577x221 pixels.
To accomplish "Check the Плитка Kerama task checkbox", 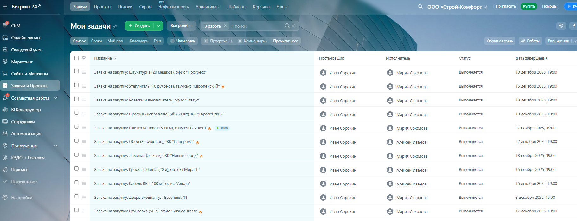I will coord(76,127).
